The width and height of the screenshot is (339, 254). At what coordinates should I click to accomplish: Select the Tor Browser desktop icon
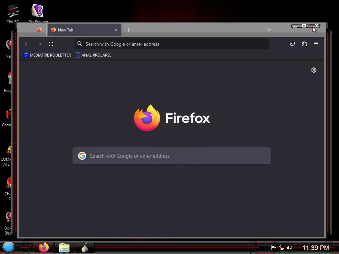38,13
